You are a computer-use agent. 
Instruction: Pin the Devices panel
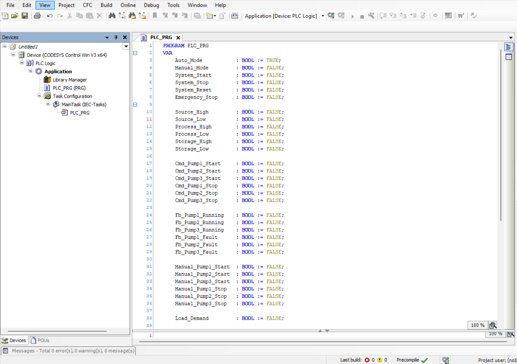coord(116,37)
